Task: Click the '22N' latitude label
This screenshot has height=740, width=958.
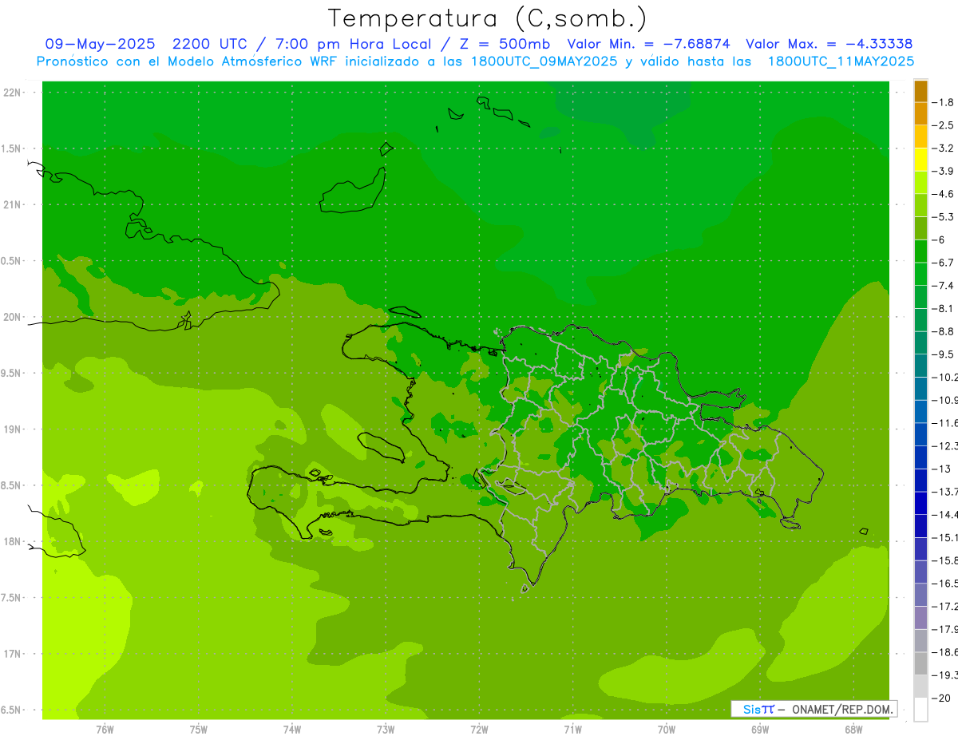Action: pyautogui.click(x=12, y=93)
